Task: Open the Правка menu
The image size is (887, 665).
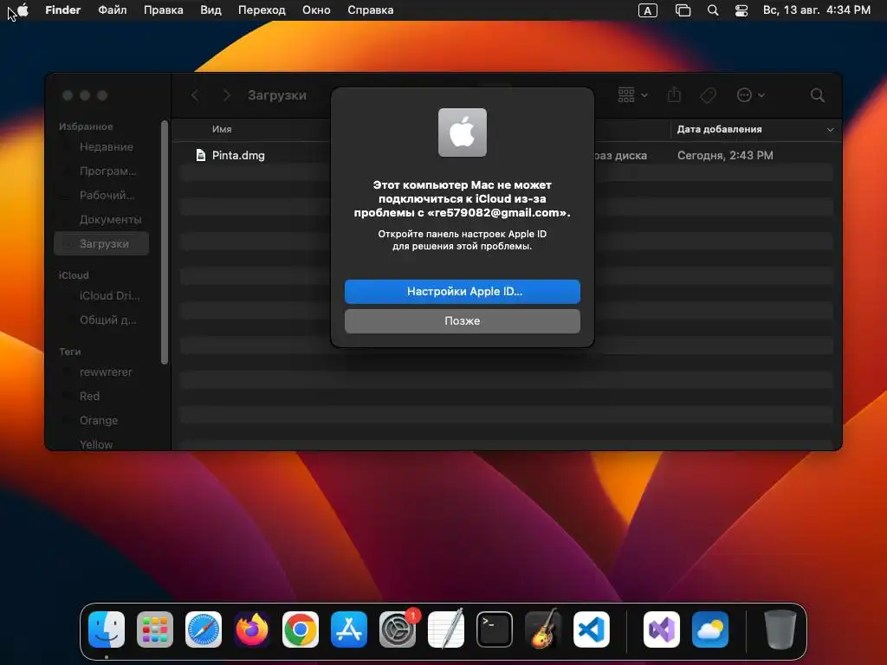Action: 163,10
